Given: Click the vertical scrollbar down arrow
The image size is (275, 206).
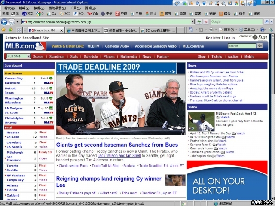Looking at the screenshot, I should tap(272, 198).
